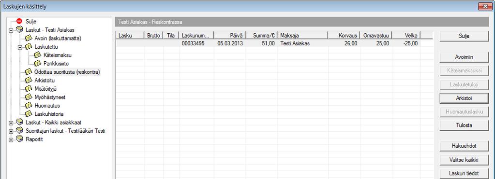Sort by Brutto column header
The image size is (495, 179).
[x=154, y=36]
